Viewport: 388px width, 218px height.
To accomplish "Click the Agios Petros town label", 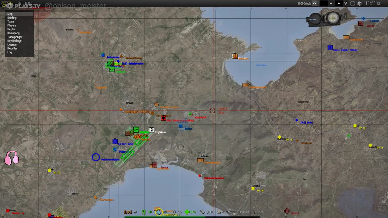I will tap(303, 102).
